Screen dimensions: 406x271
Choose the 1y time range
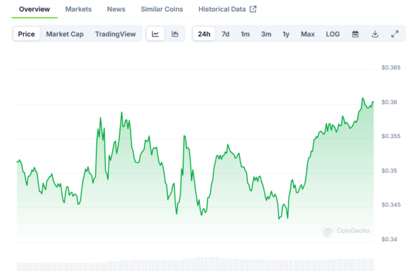(x=286, y=34)
